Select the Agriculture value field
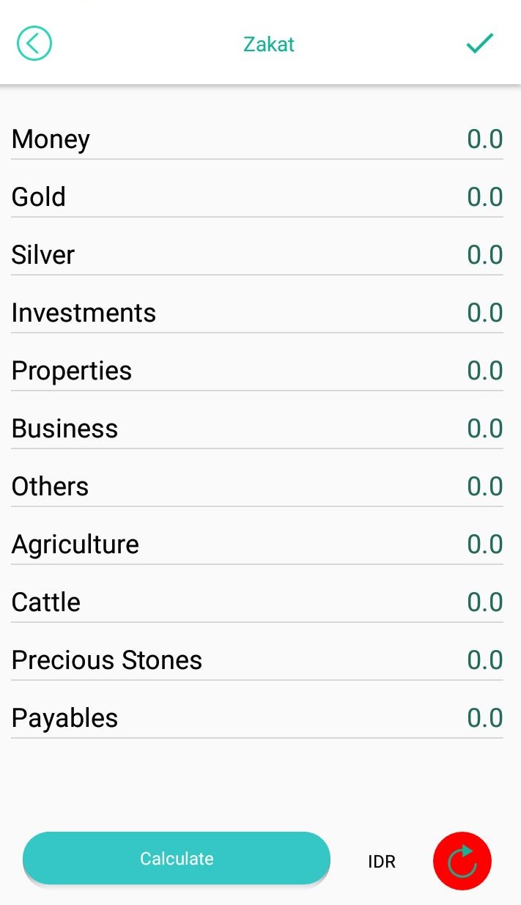The height and width of the screenshot is (905, 521). [x=484, y=544]
